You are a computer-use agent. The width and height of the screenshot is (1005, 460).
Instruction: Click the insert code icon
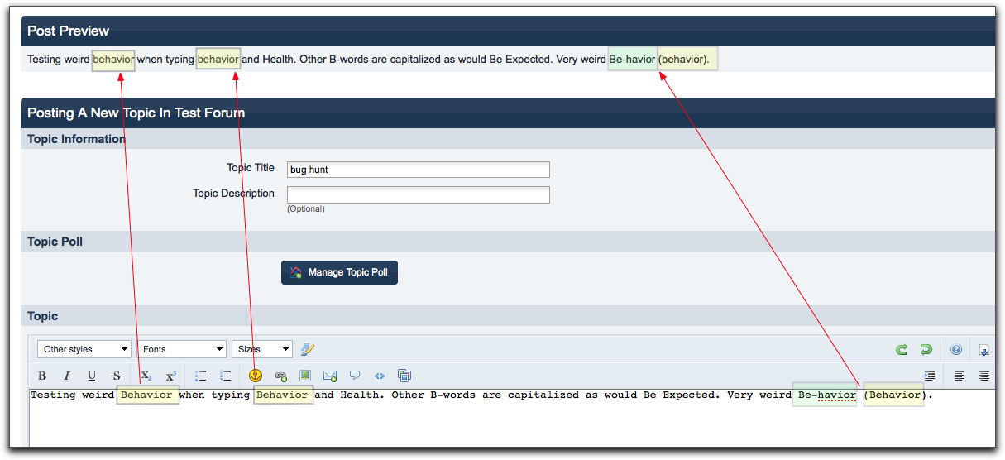click(380, 376)
